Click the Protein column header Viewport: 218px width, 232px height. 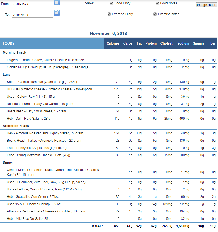(151, 43)
